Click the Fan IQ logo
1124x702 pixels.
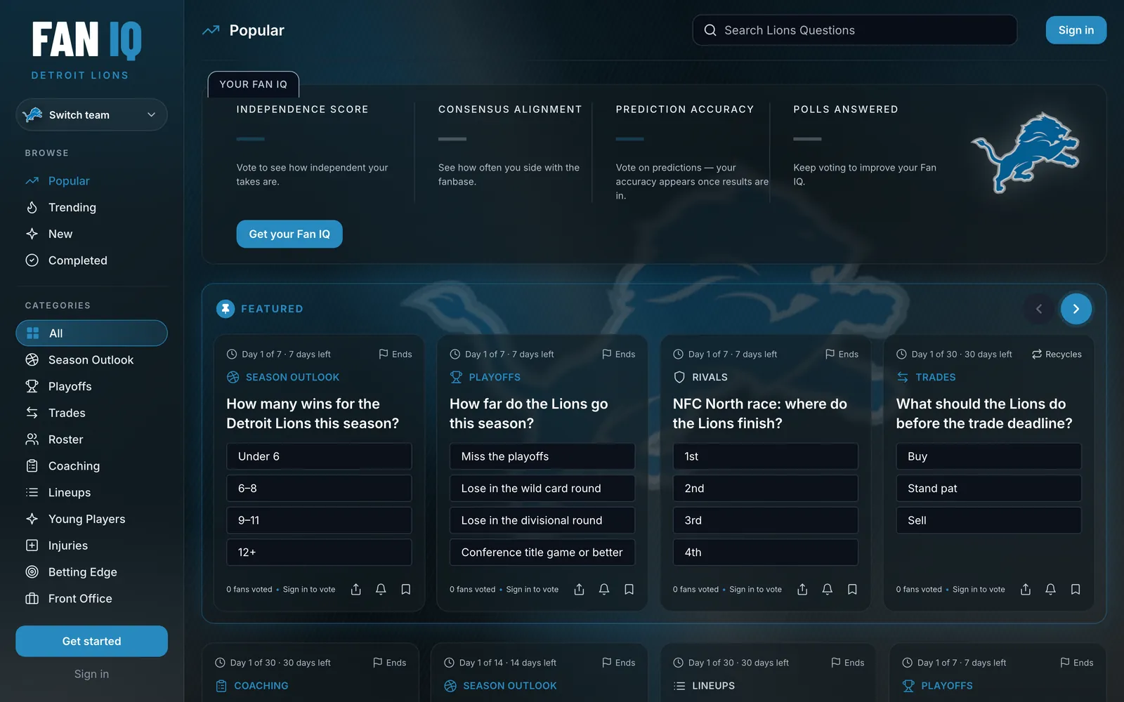coord(86,39)
